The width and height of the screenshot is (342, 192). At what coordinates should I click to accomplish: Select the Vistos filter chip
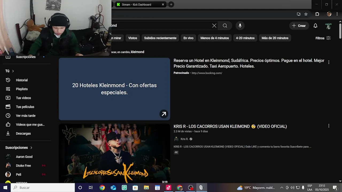(x=133, y=38)
